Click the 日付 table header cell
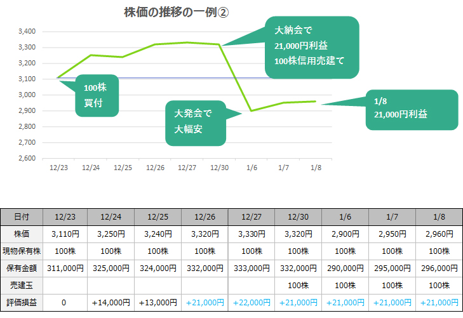This screenshot has width=463, height=318. pyautogui.click(x=20, y=216)
